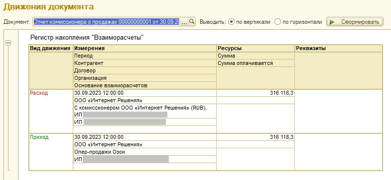Click the 'Движения документа' heading

[x=49, y=7]
